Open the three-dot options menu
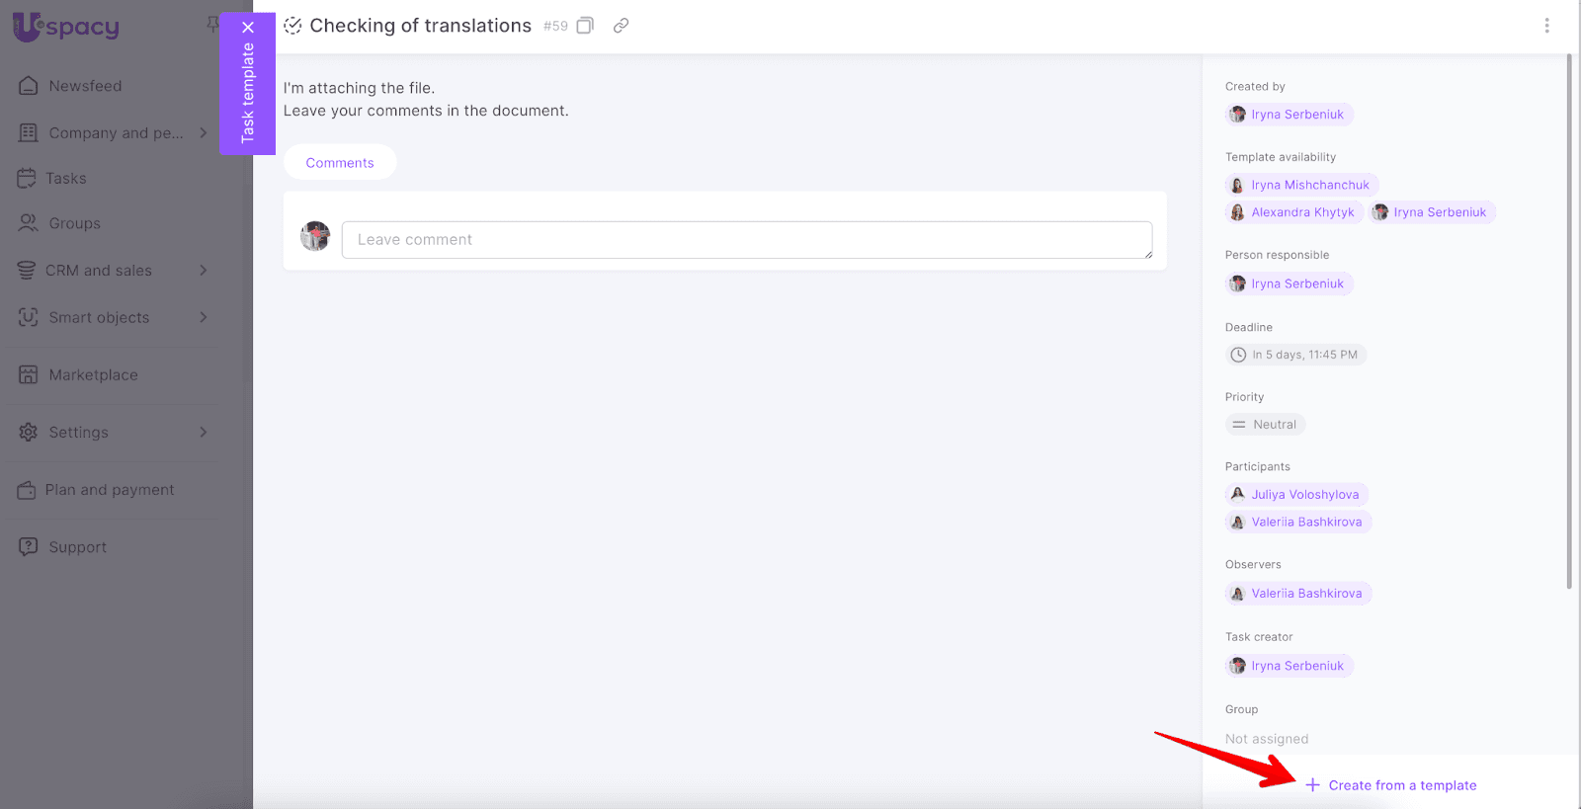This screenshot has height=809, width=1581. point(1546,26)
